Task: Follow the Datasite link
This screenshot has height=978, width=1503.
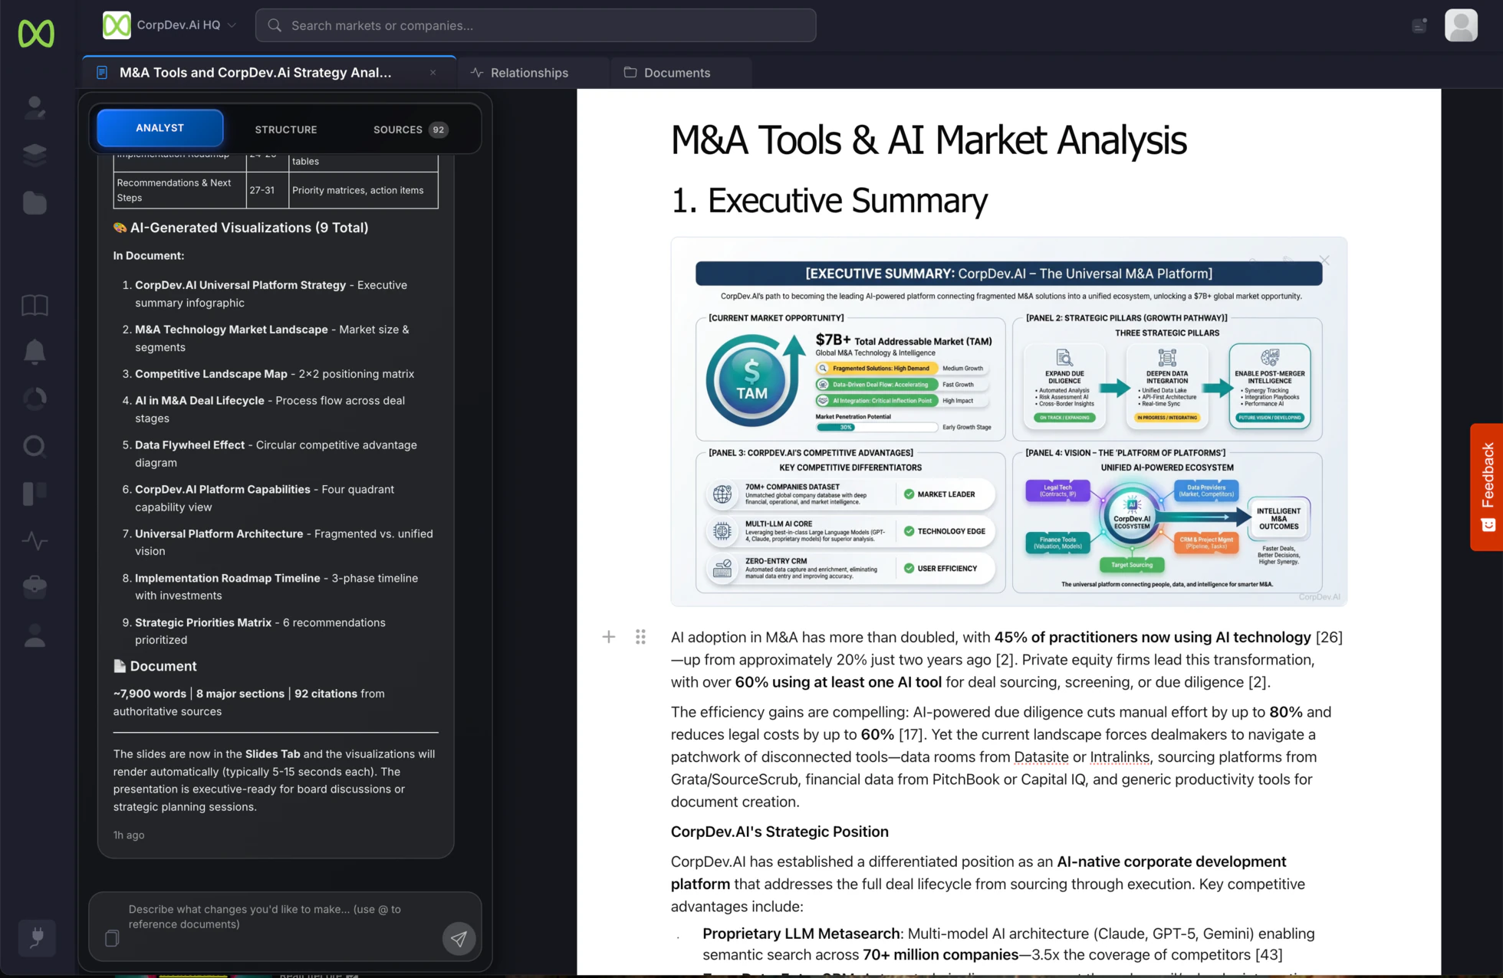Action: [1041, 757]
